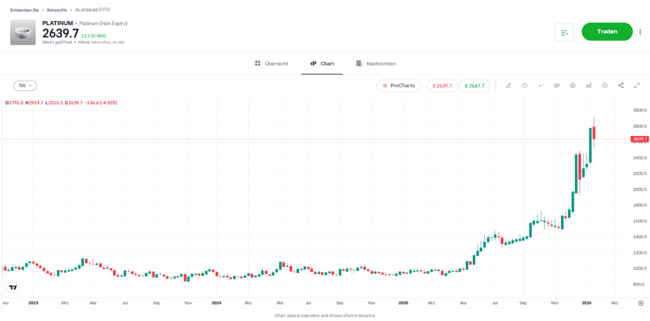Click the Rohstoffe breadcrumb link
Image resolution: width=650 pixels, height=321 pixels.
pos(58,10)
